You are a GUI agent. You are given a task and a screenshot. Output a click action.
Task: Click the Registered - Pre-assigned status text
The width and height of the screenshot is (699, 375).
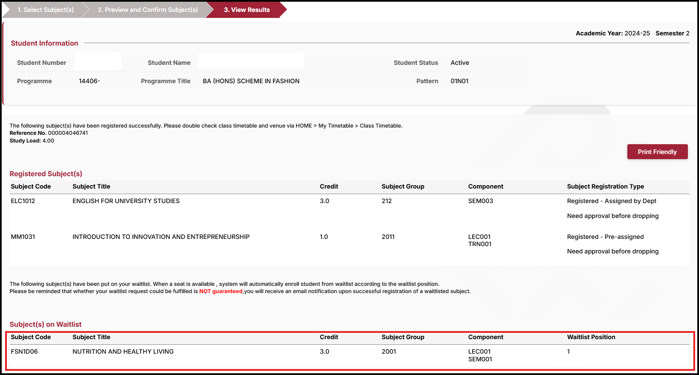(x=605, y=237)
